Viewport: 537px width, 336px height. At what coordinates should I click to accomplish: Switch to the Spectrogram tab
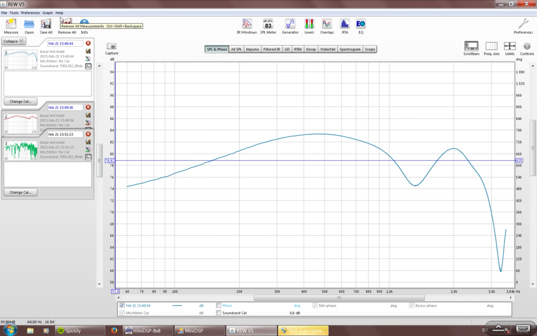[x=350, y=49]
